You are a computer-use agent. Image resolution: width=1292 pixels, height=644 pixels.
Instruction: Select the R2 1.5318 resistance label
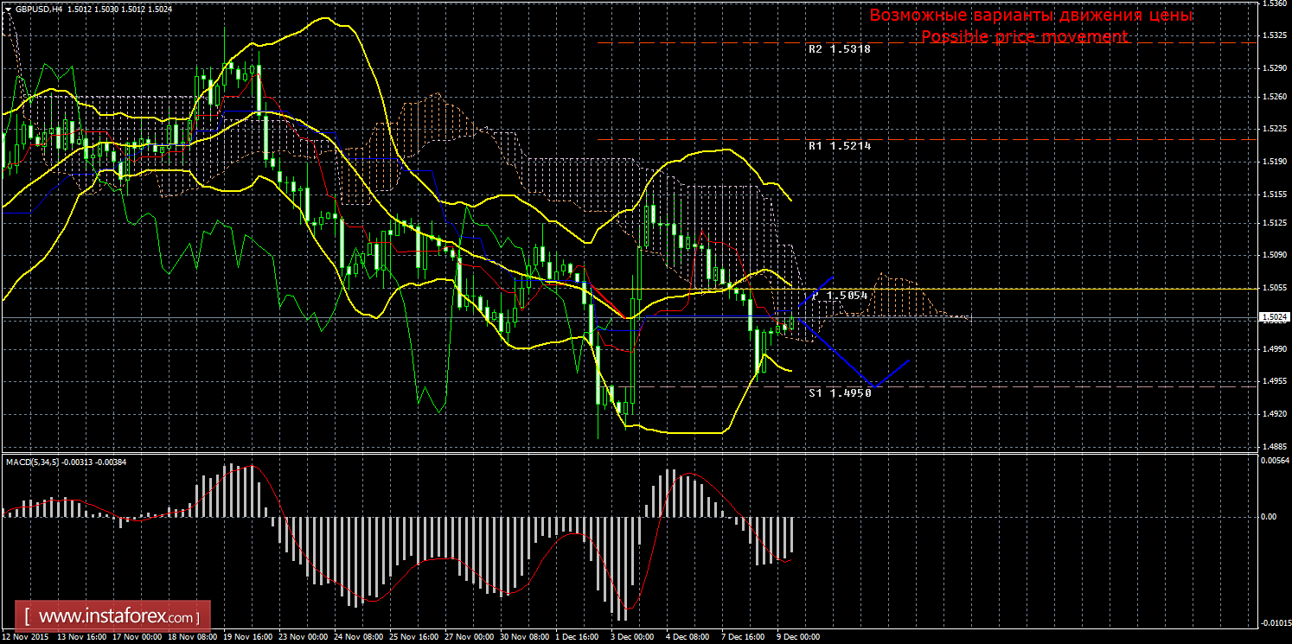click(840, 49)
